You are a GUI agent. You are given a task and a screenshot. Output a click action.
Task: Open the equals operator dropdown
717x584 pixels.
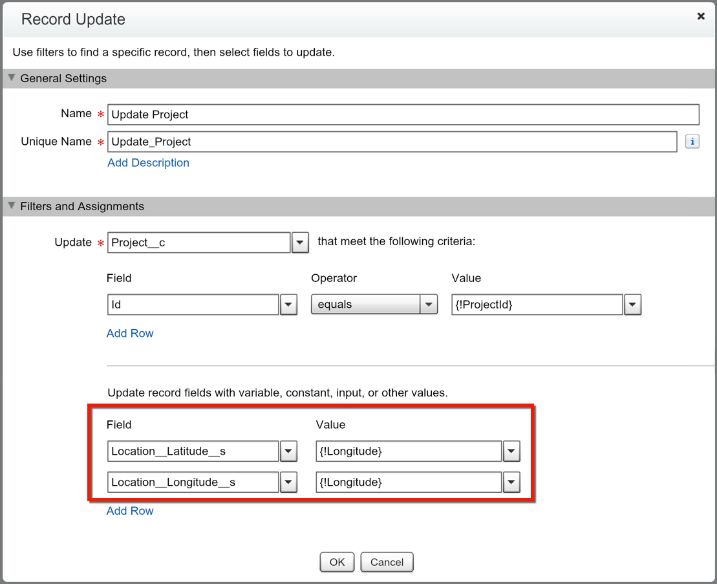[x=429, y=305]
